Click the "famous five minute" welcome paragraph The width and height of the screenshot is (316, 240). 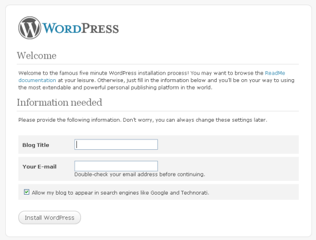coord(156,80)
